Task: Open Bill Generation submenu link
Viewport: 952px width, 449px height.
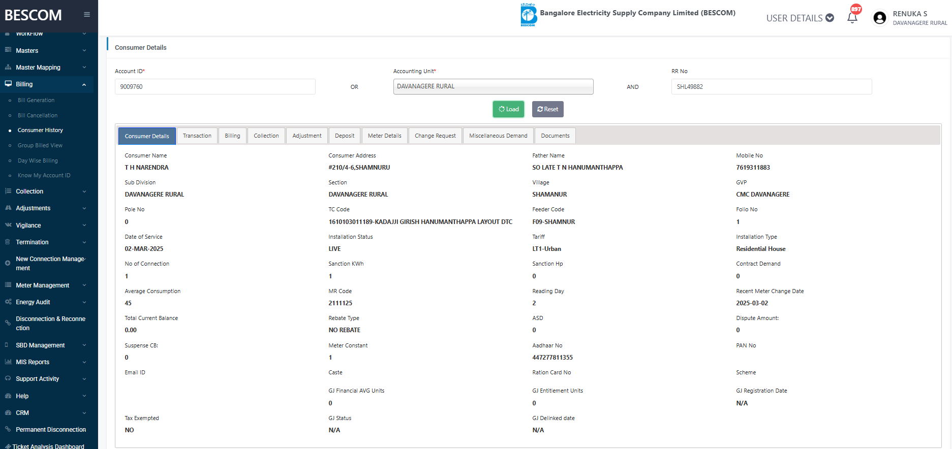Action: 36,100
